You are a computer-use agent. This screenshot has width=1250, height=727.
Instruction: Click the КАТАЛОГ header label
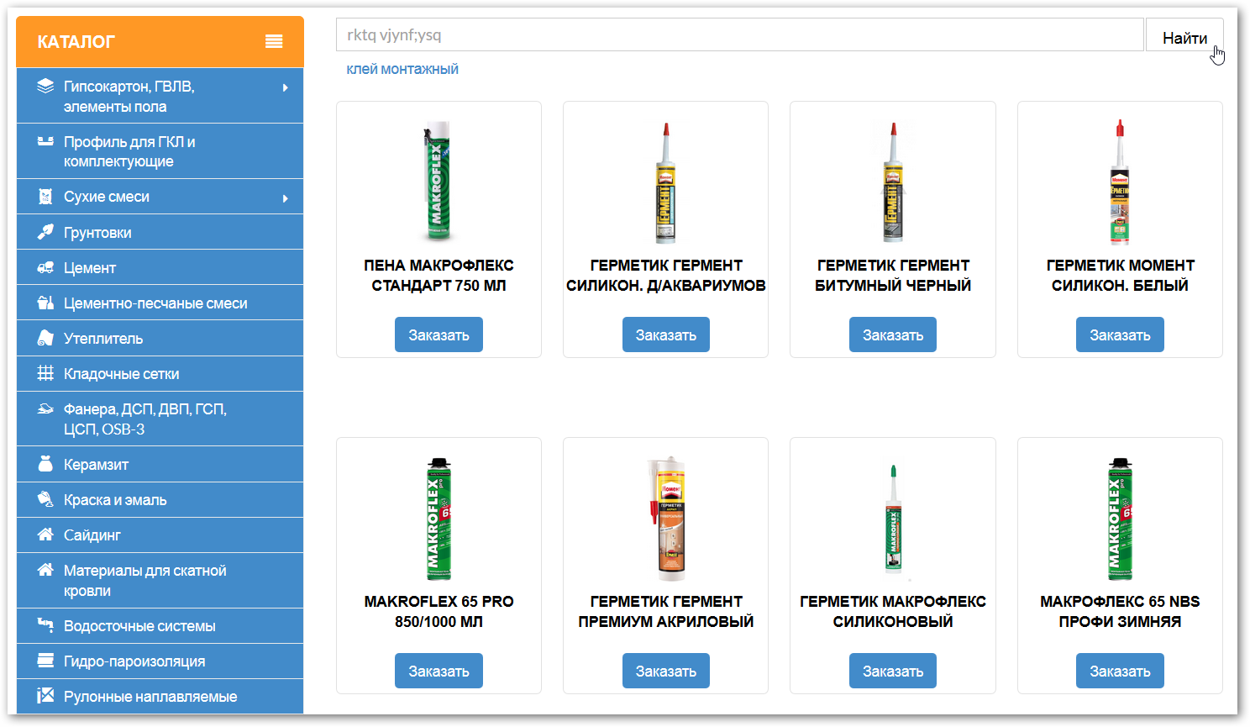point(76,42)
